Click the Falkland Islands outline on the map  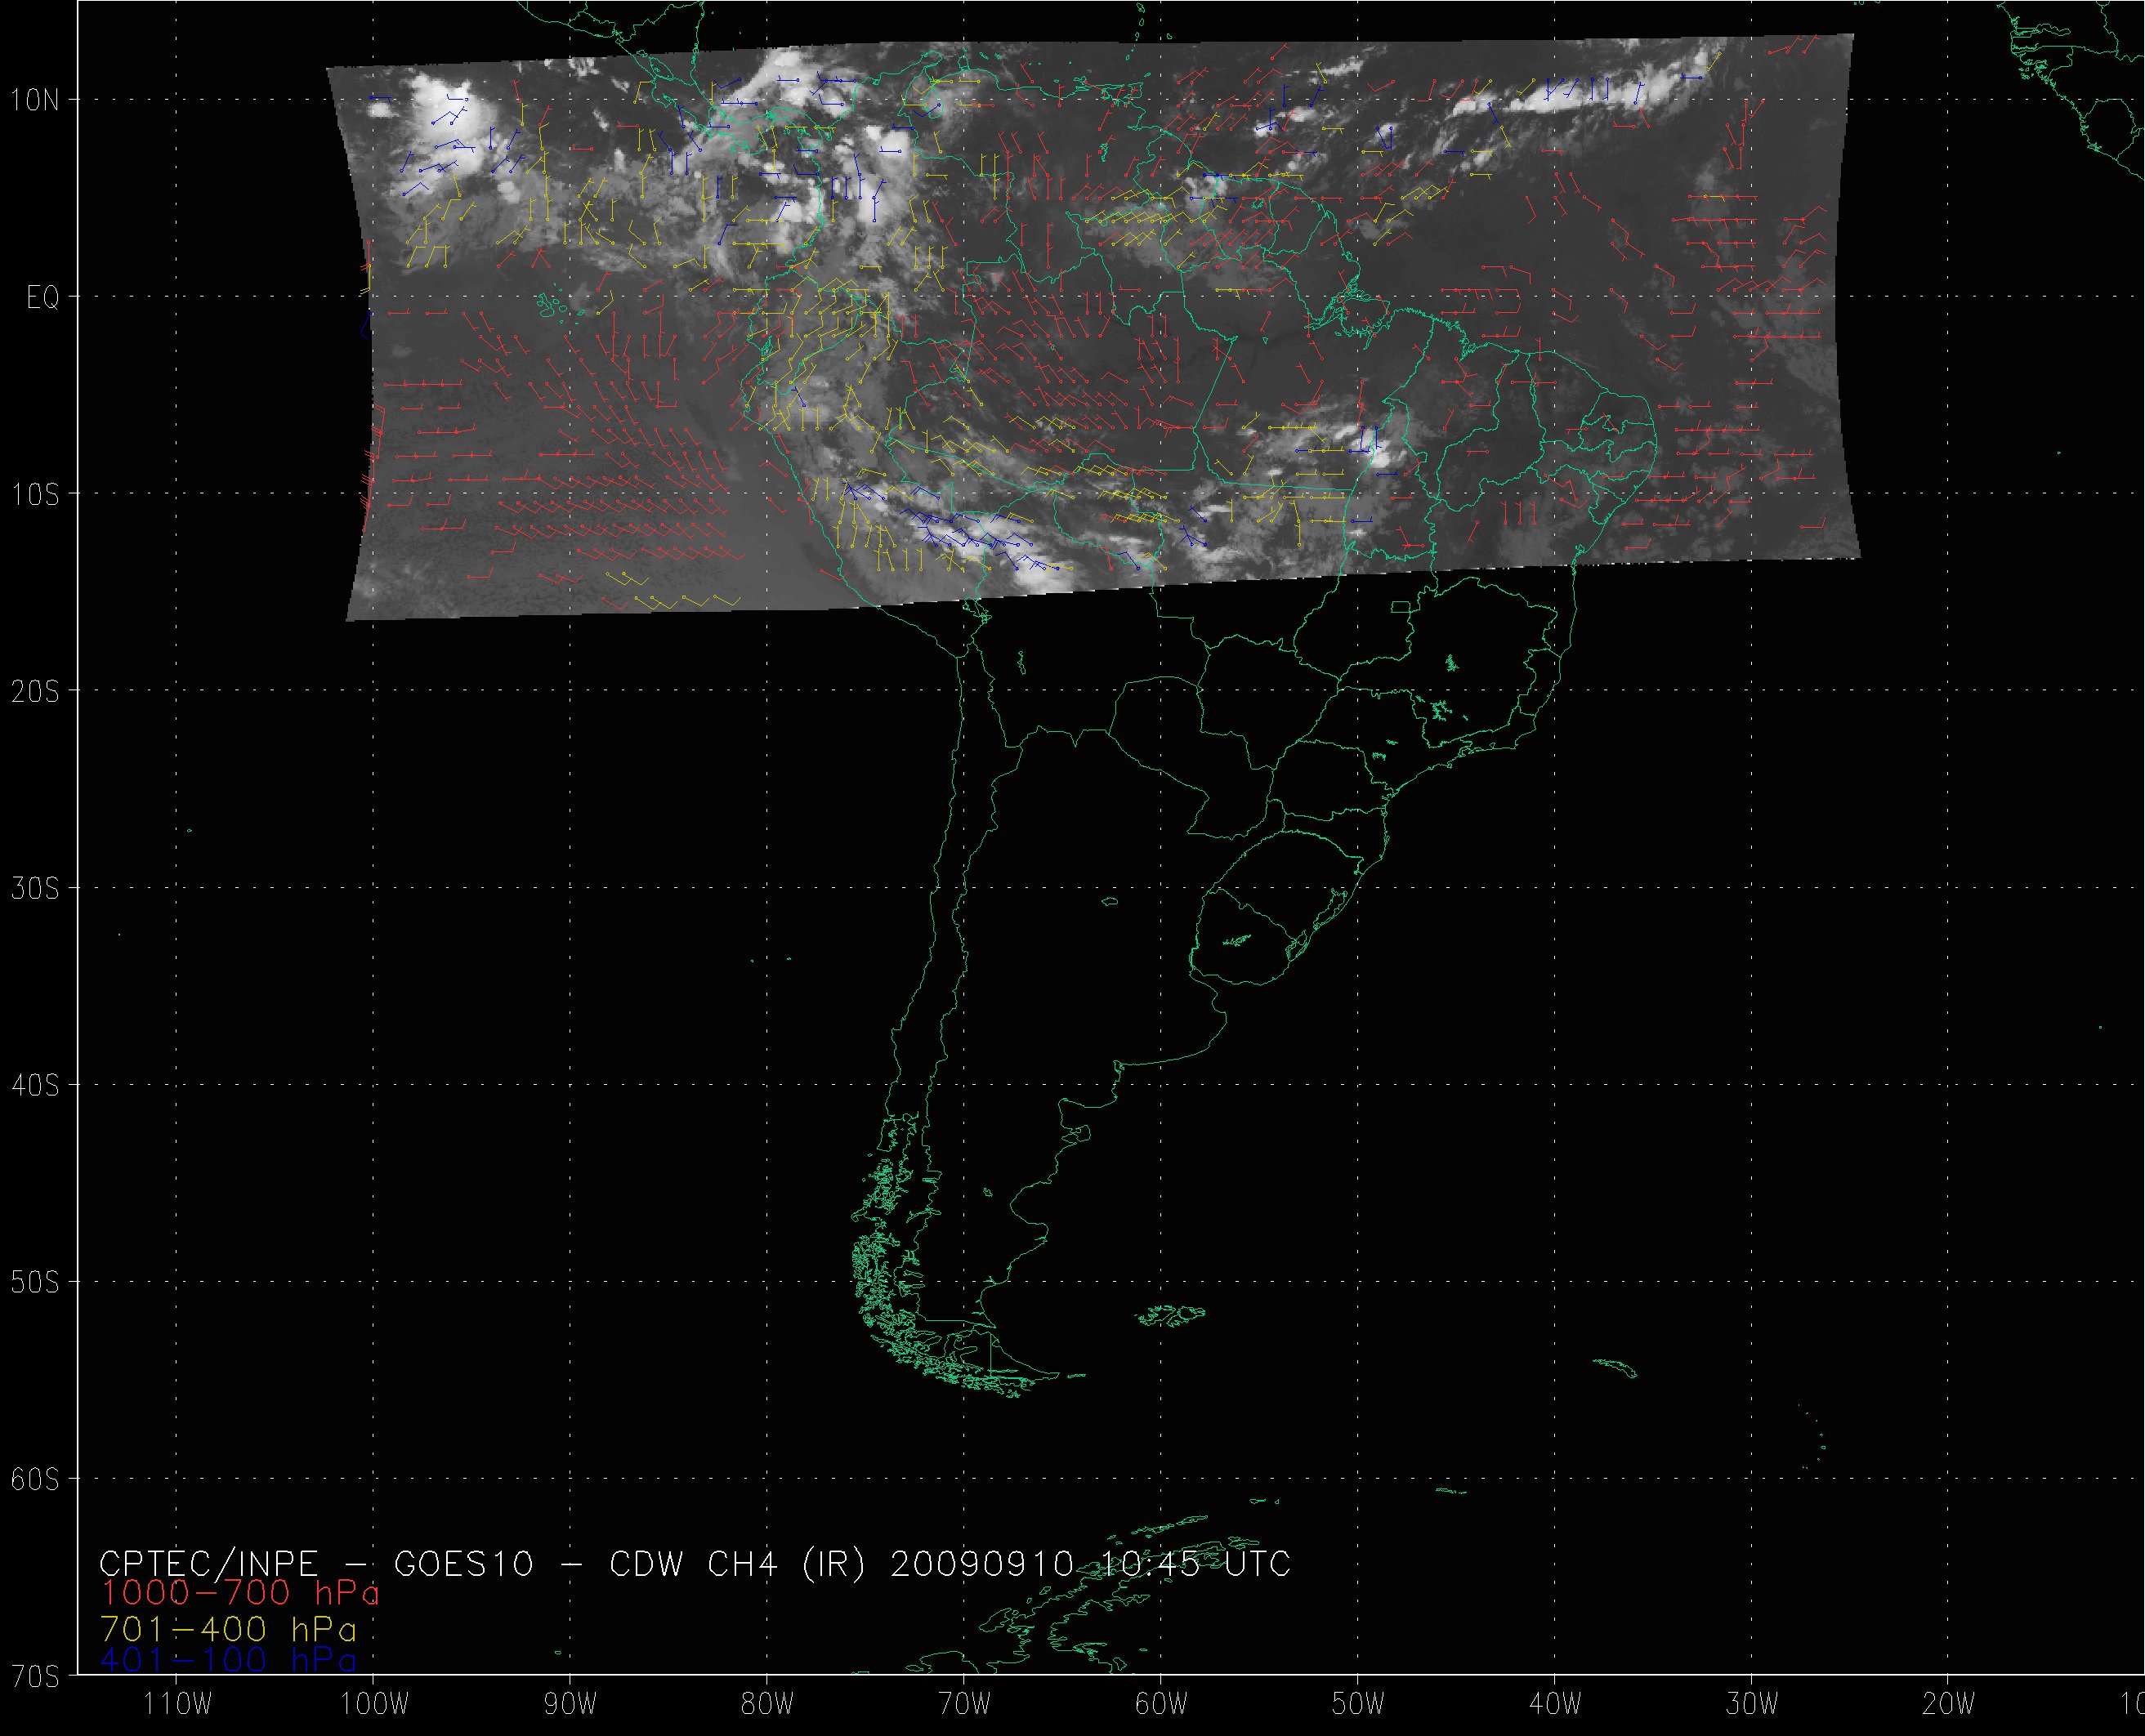[1172, 1316]
